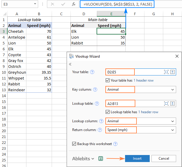Select column C header
The height and width of the screenshot is (167, 182).
[x=61, y=14]
